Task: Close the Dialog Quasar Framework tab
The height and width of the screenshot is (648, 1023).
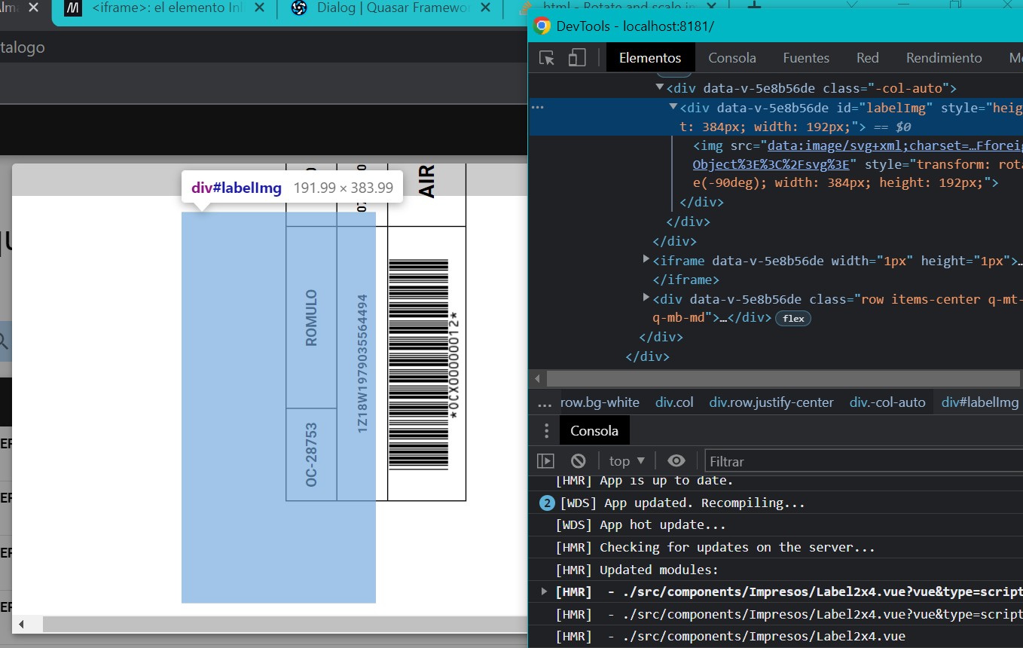Action: [485, 8]
